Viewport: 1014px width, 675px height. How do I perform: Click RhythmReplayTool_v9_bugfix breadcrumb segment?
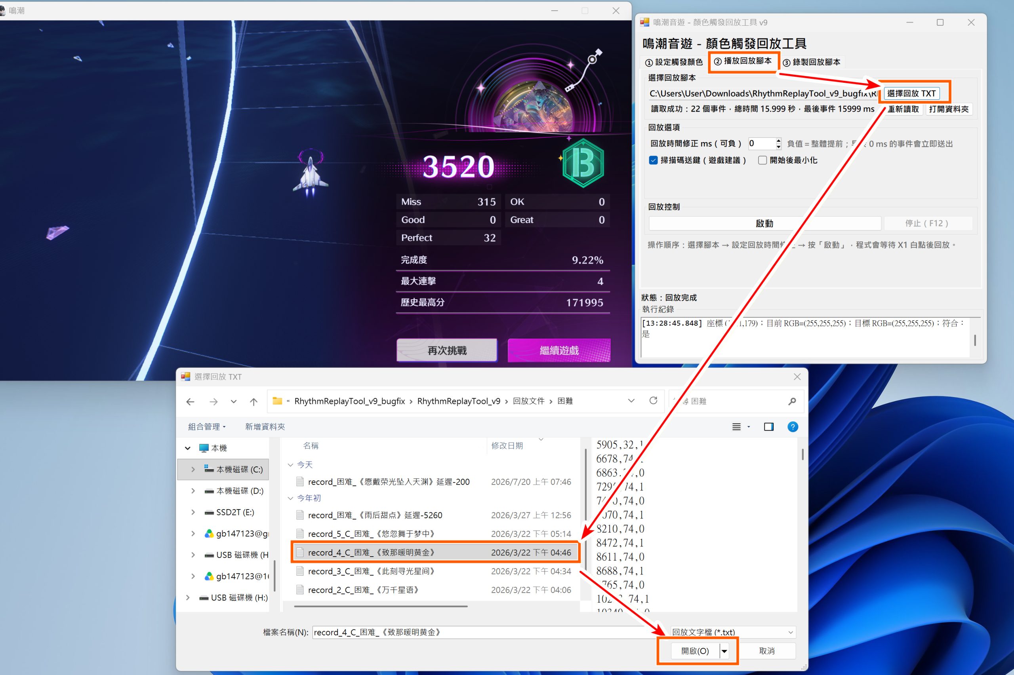click(x=350, y=401)
